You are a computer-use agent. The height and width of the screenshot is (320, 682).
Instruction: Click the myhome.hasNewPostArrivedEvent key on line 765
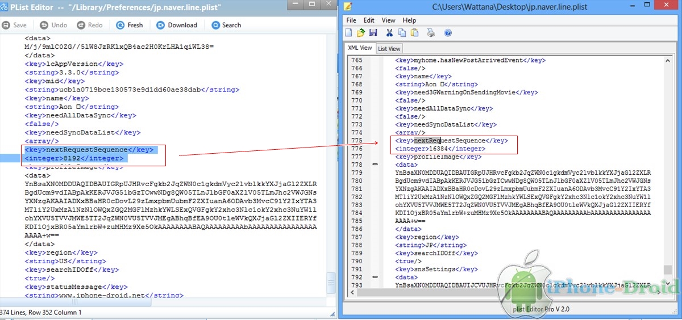(x=471, y=60)
